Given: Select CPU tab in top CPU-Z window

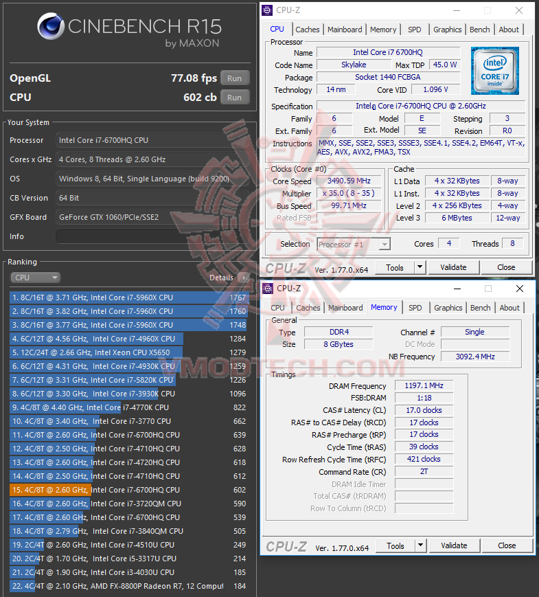Looking at the screenshot, I should coord(277,29).
